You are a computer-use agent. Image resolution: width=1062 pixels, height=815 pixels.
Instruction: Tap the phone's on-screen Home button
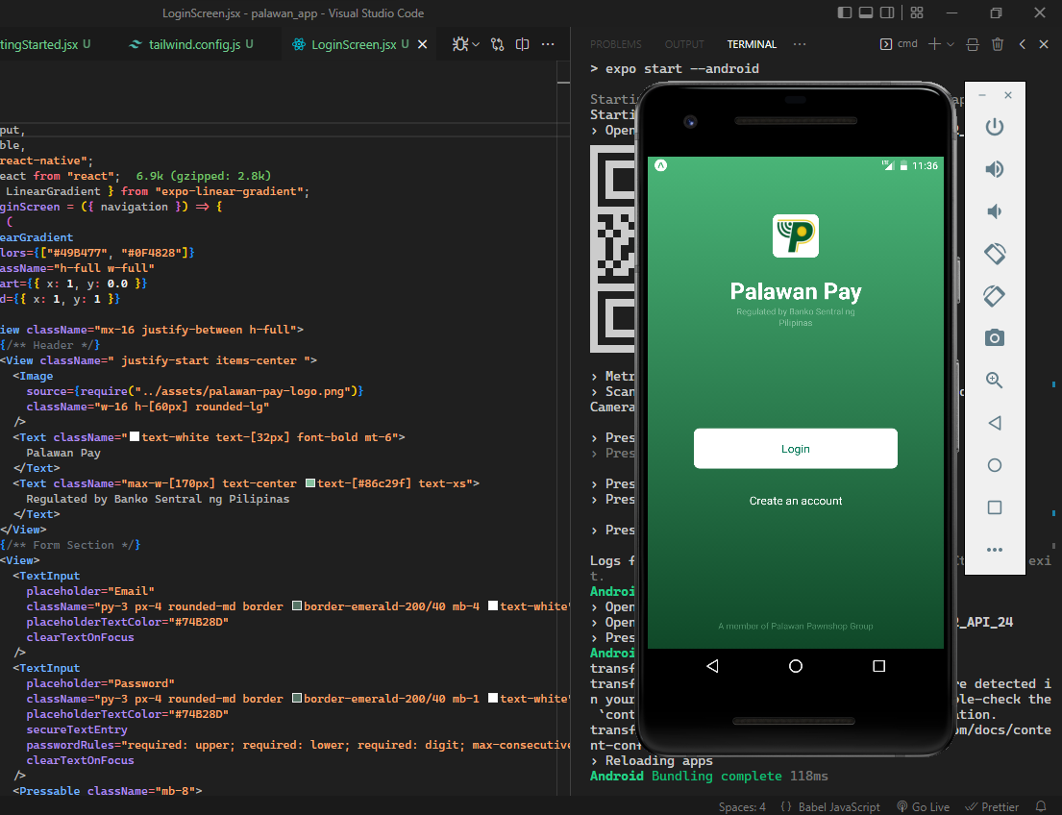[796, 667]
